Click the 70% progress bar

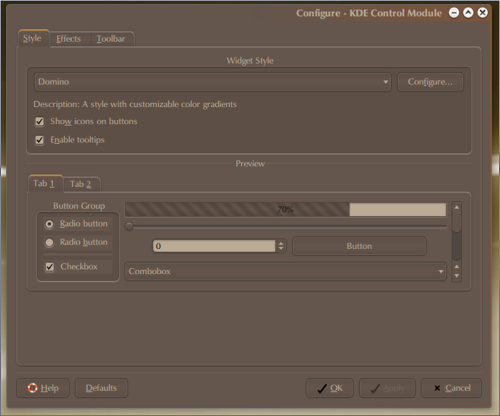pos(285,209)
